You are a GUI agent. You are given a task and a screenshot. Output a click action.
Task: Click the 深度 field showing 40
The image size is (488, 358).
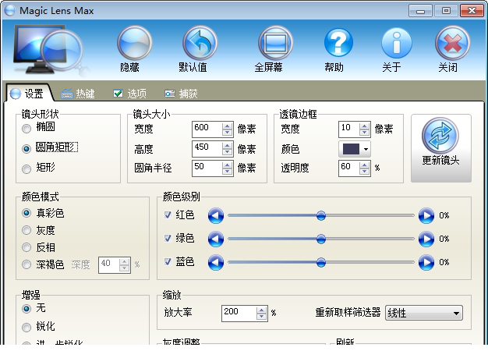point(109,265)
